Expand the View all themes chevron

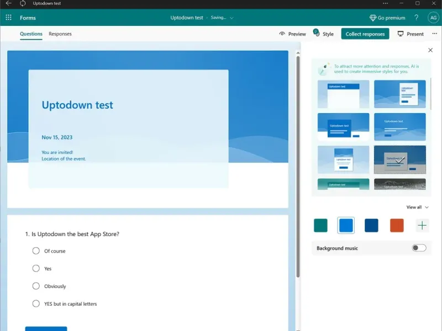pos(427,207)
